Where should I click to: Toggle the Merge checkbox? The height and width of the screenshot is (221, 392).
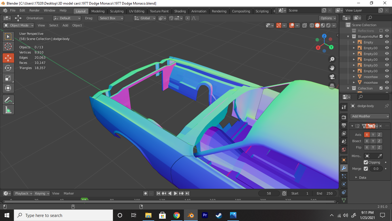tap(366, 169)
